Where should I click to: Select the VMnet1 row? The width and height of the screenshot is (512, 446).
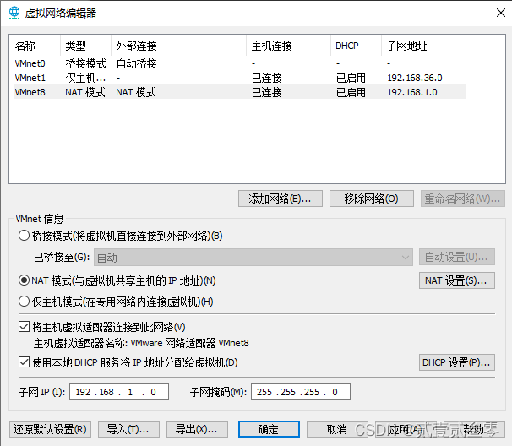240,78
